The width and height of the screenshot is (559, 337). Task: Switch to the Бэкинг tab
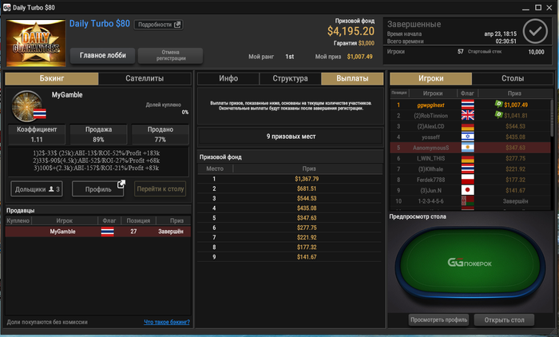pos(52,78)
